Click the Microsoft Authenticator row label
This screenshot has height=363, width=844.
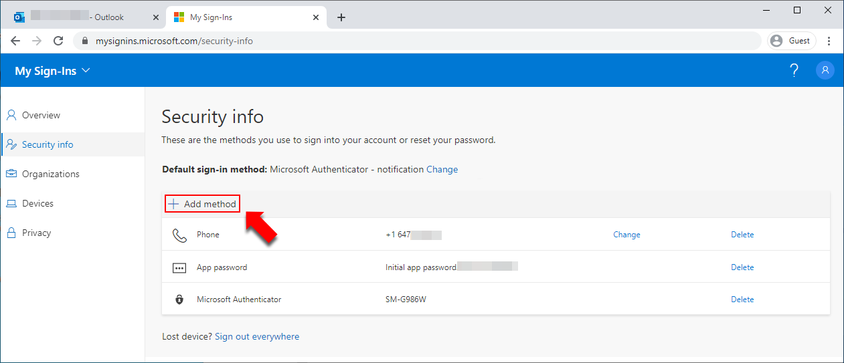(x=239, y=299)
